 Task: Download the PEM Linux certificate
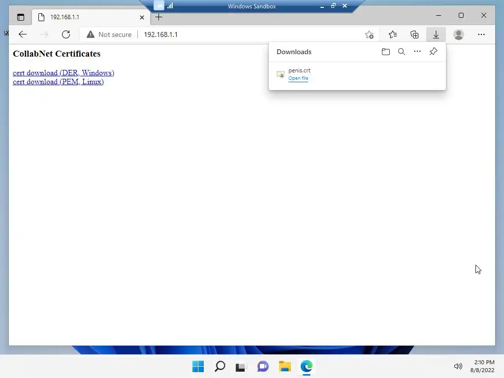click(x=58, y=82)
